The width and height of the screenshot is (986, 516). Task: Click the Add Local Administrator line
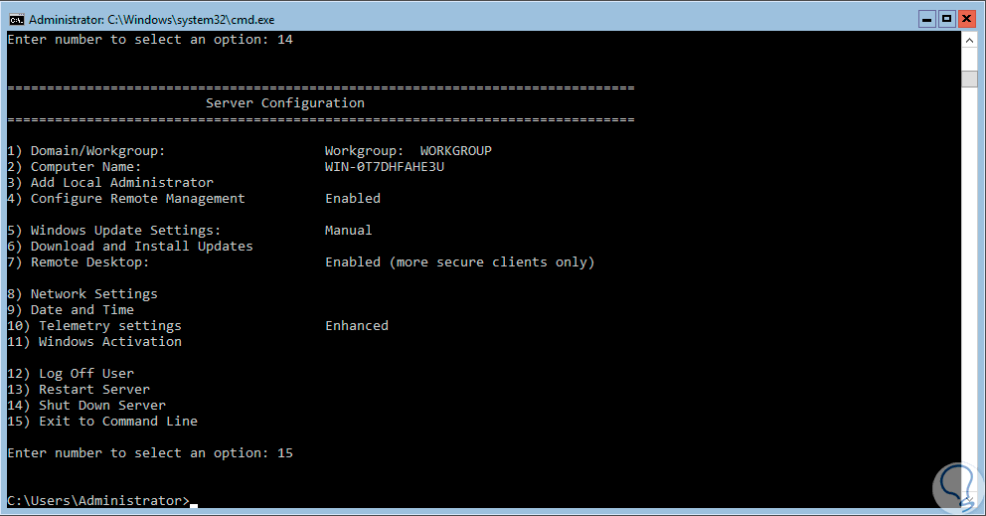[x=109, y=183]
